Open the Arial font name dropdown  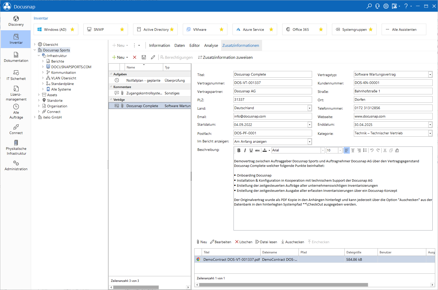point(323,150)
